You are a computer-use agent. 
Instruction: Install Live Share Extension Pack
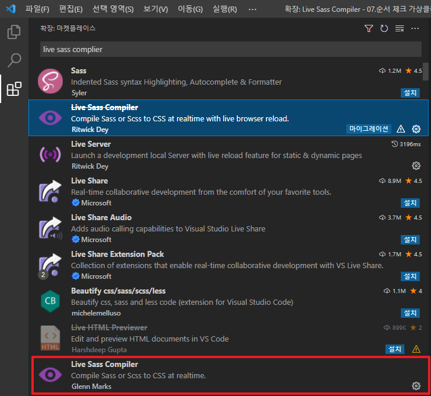pyautogui.click(x=410, y=276)
